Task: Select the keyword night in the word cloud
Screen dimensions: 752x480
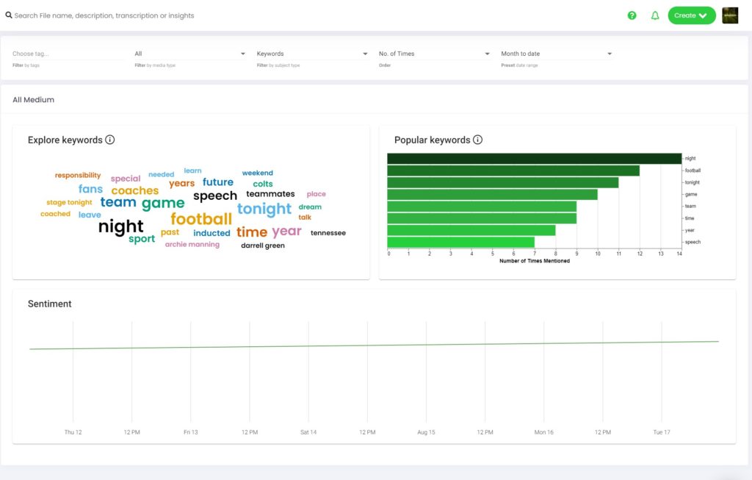Action: [x=120, y=227]
